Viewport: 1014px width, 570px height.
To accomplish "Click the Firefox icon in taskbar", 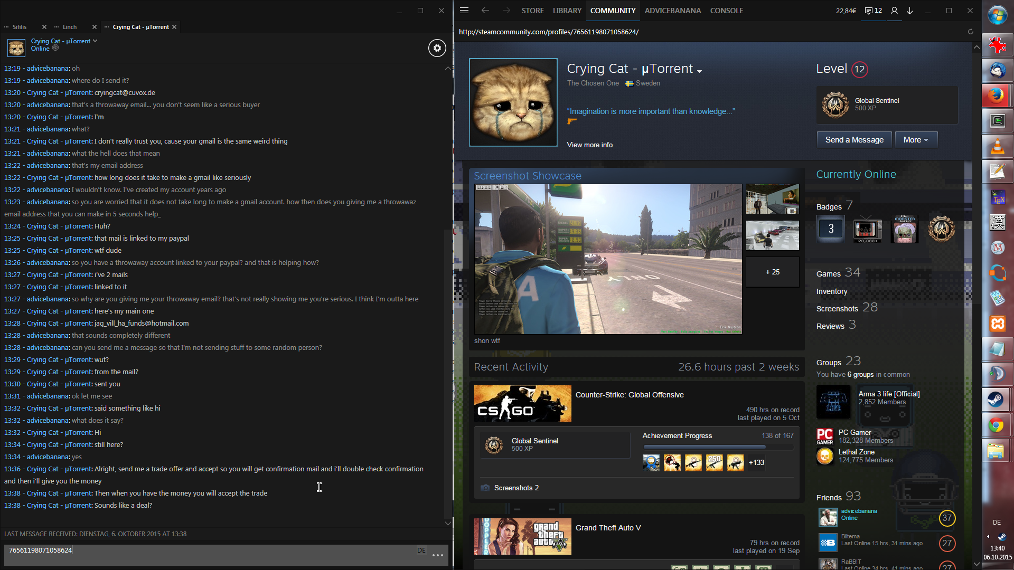I will 997,96.
